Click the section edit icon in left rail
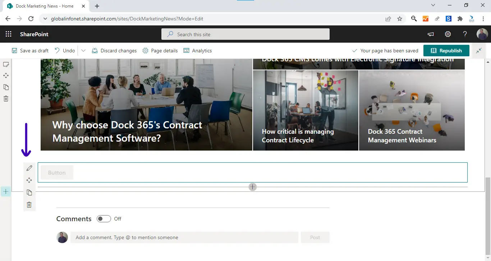The width and height of the screenshot is (491, 261). click(x=6, y=64)
